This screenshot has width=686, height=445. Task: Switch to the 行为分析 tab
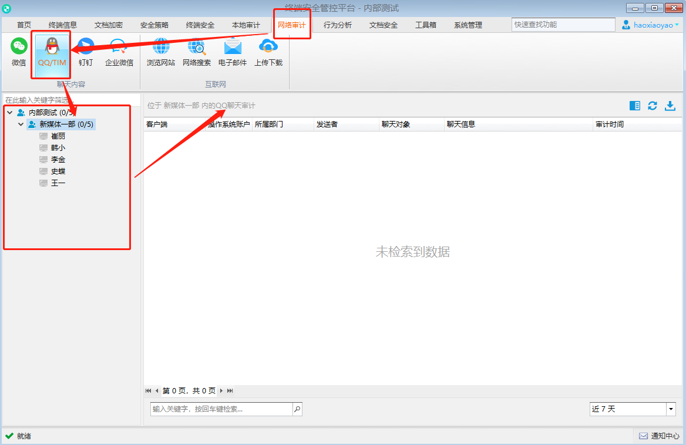[337, 25]
